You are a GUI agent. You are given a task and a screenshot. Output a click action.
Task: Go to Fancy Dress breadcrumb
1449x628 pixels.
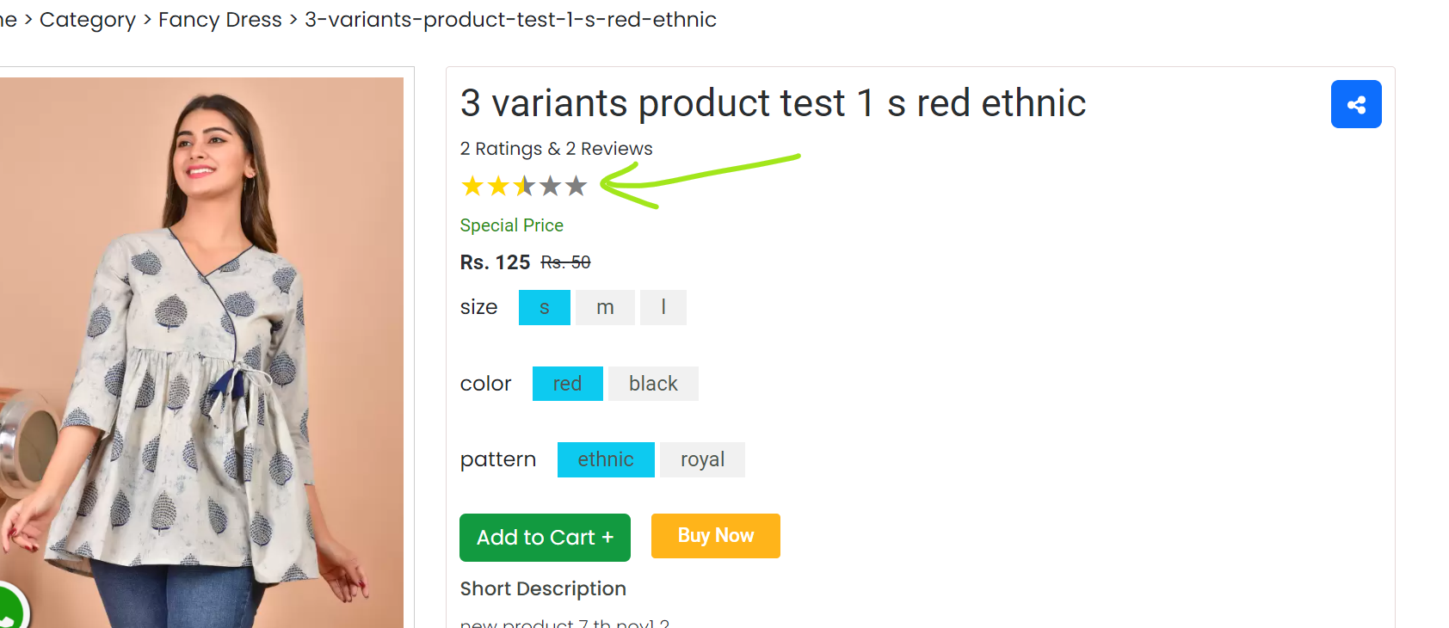coord(219,20)
